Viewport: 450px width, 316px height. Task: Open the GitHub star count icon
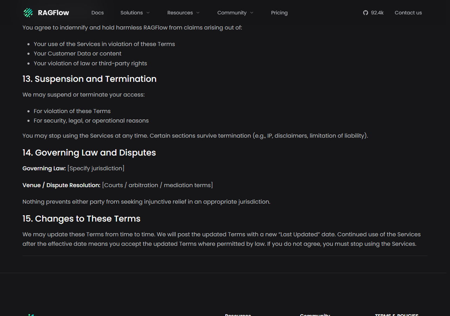[366, 13]
